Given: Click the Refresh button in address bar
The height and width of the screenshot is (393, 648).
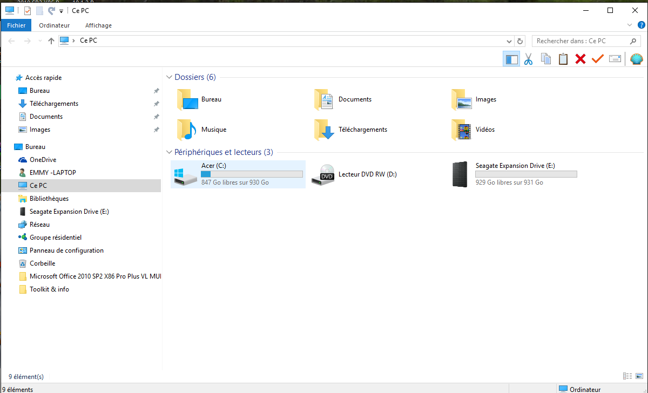Looking at the screenshot, I should (520, 41).
